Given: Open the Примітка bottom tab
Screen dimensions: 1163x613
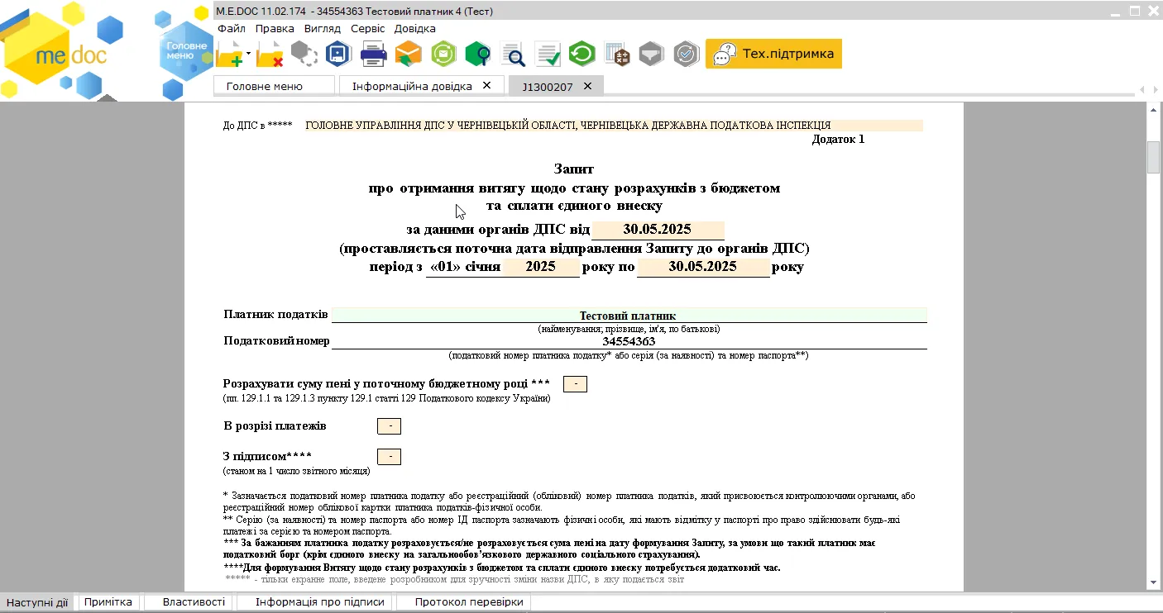Looking at the screenshot, I should tap(108, 602).
